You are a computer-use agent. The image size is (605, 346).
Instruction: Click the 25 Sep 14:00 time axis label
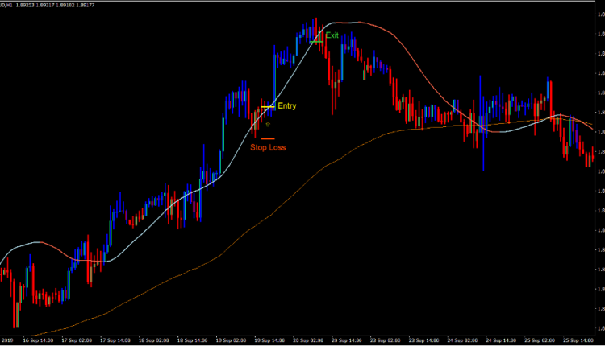pyautogui.click(x=578, y=341)
